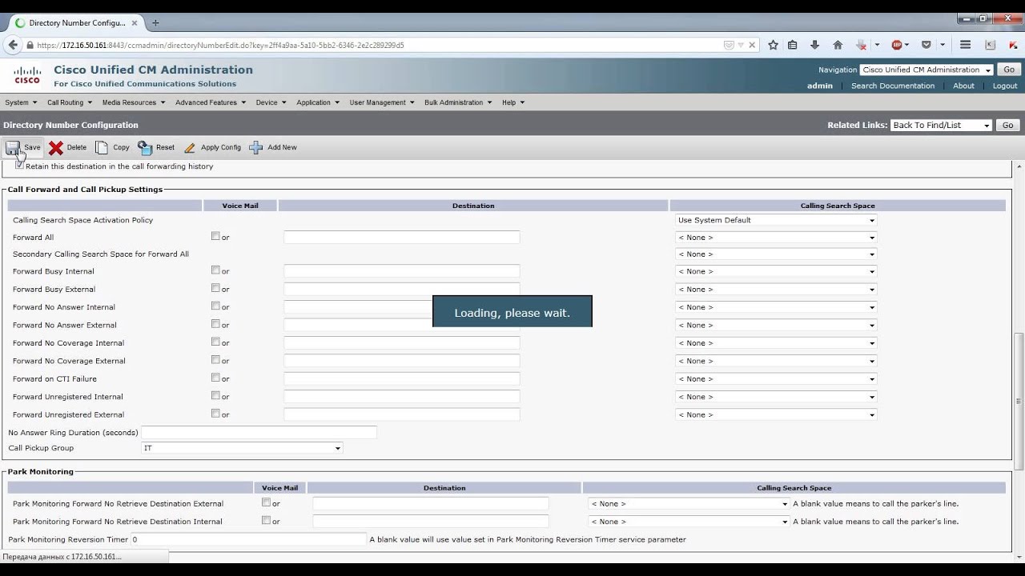
Task: Open the browser hamburger menu
Action: pyautogui.click(x=966, y=45)
